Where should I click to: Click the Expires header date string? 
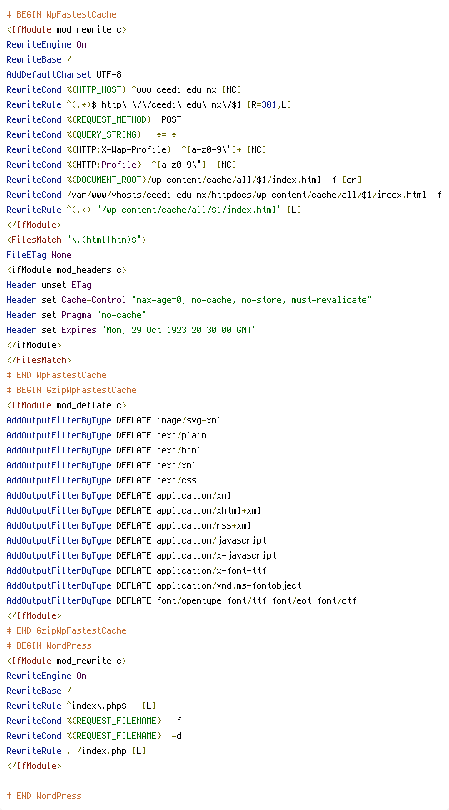tap(179, 330)
